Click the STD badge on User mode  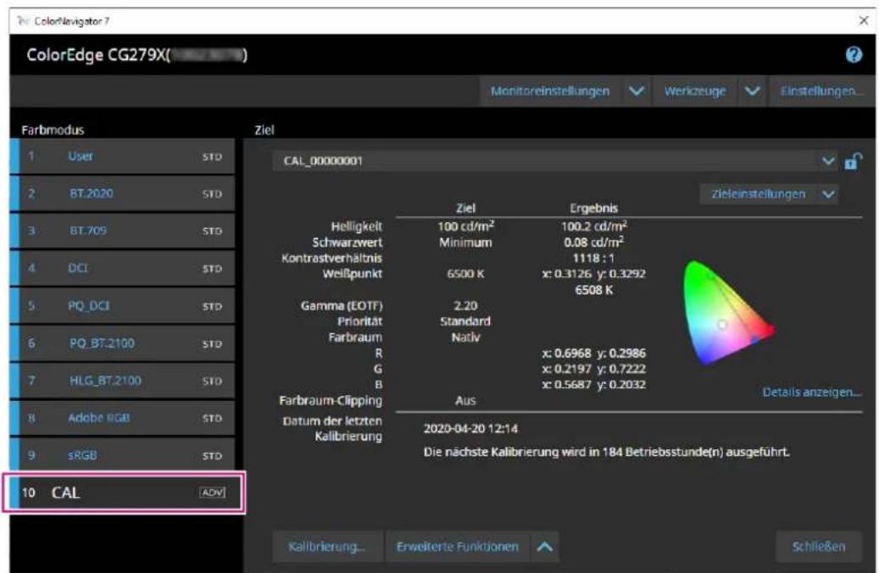click(x=213, y=157)
